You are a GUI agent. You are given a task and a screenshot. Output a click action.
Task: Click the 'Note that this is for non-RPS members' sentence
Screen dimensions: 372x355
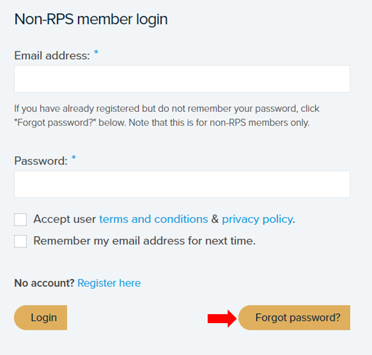[x=219, y=123]
